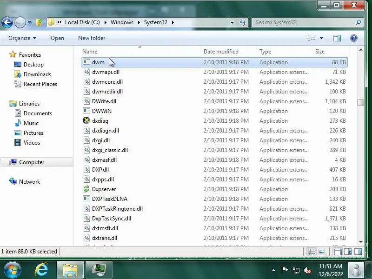The height and width of the screenshot is (279, 372).
Task: Sort by Date modified column header
Action: (x=228, y=52)
